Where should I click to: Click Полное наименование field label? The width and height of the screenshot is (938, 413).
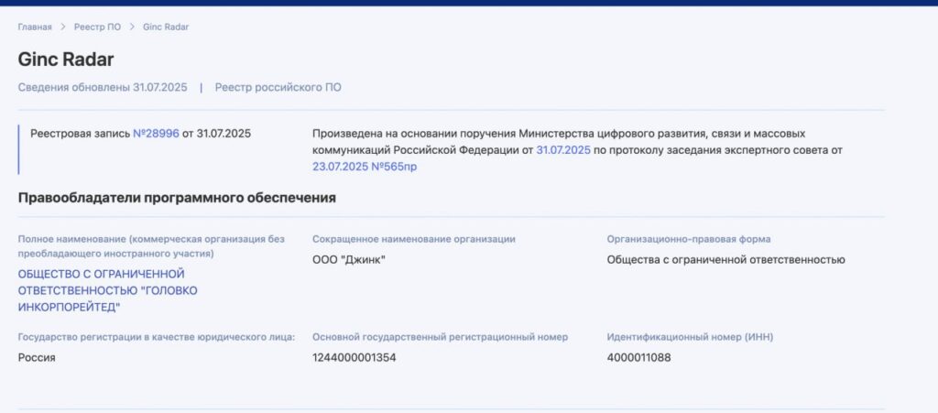(x=151, y=246)
